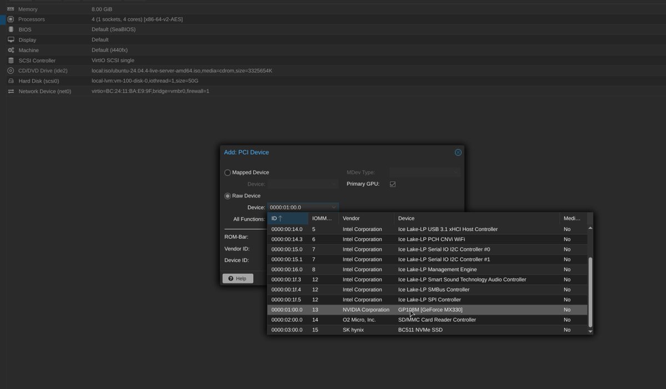This screenshot has width=666, height=389.
Task: Click the Mediated column header
Action: click(x=573, y=219)
